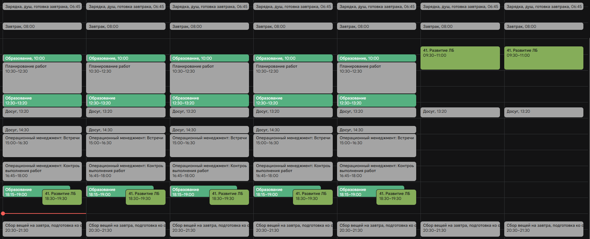Open Досуг 13:20 event in the last day column
This screenshot has width=590, height=239.
(543, 112)
